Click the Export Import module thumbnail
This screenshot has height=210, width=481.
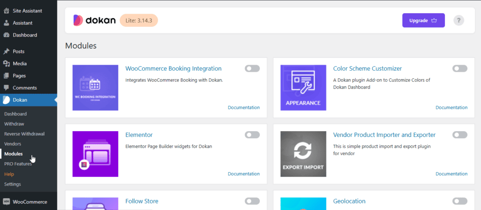coord(303,154)
